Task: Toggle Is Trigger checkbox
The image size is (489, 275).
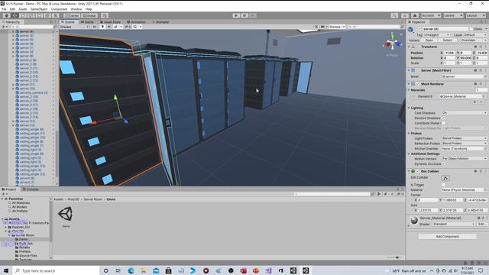Action: coord(443,185)
